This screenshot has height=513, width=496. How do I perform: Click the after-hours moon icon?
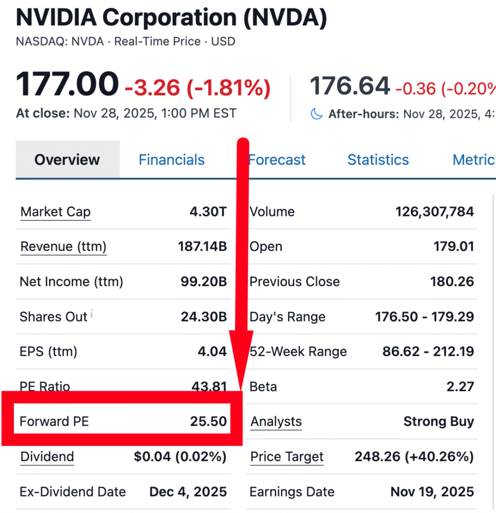click(x=316, y=114)
